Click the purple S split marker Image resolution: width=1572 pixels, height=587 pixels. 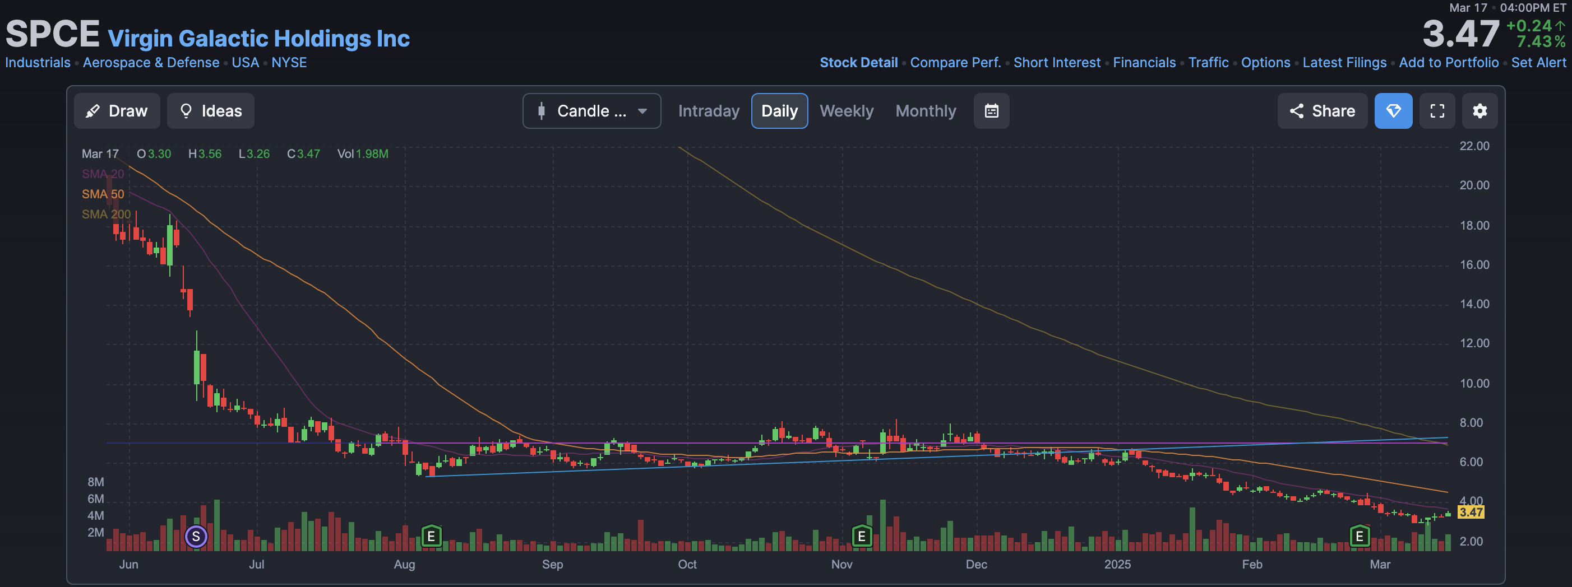coord(196,537)
